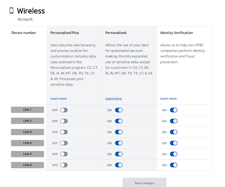Toggle Identity Verification for Line 1
225x187 pixels.
click(x=173, y=110)
